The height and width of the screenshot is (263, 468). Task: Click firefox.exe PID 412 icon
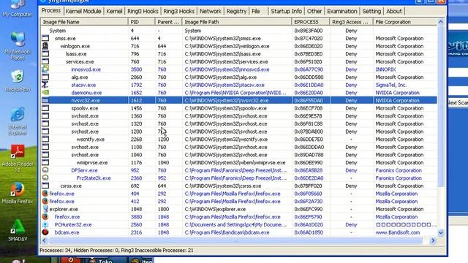point(45,201)
